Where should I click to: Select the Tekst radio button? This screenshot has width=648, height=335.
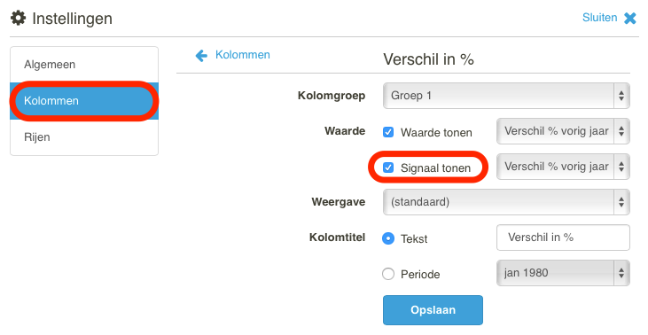[x=388, y=238]
